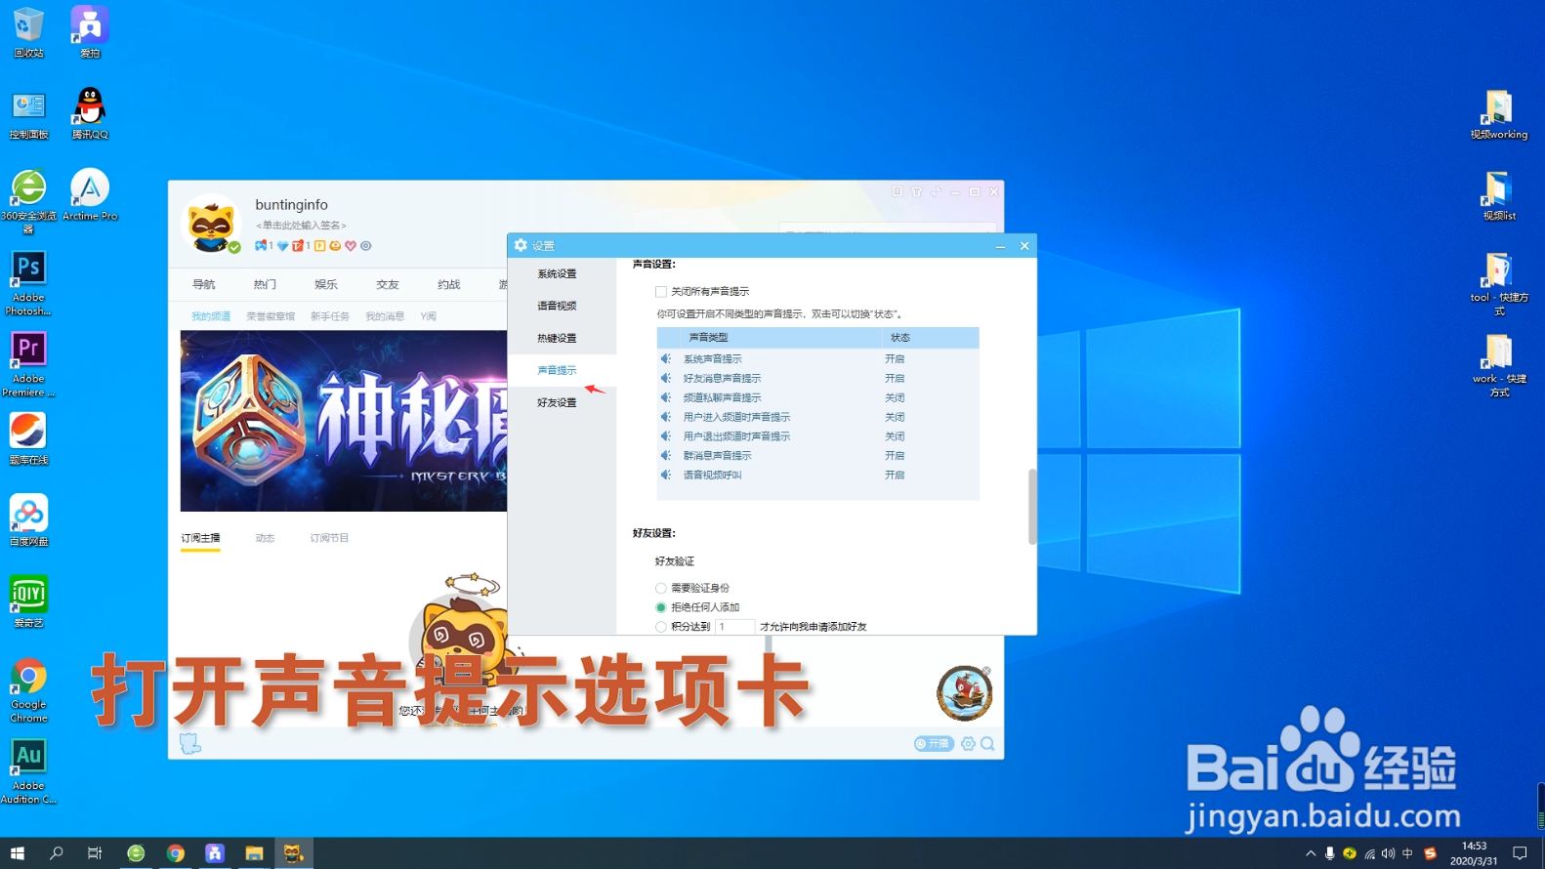Open the notification center icon in taskbar

point(1520,853)
